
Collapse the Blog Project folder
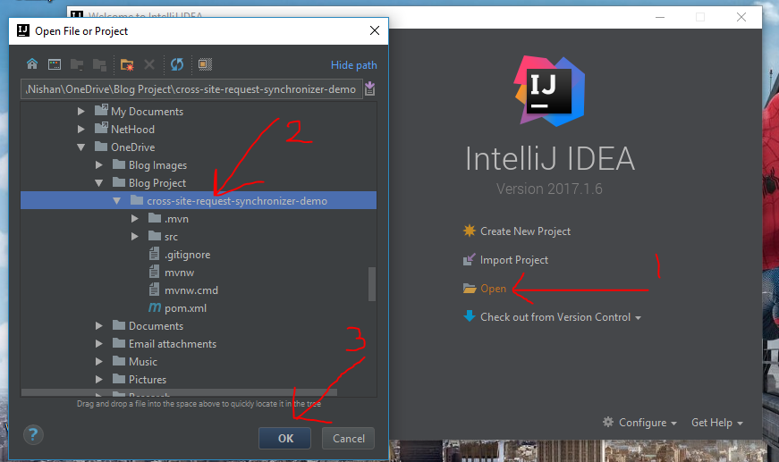99,183
